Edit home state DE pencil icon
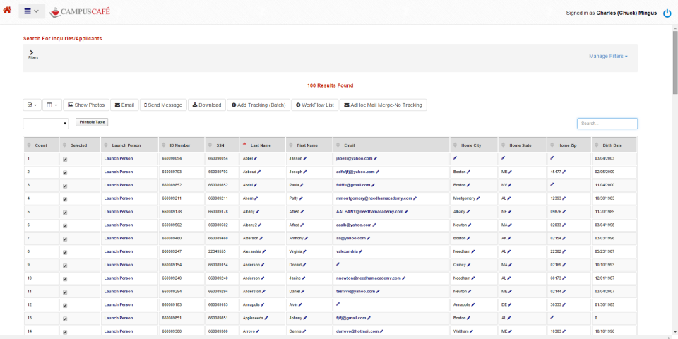Screen dimensions: 678x339 509,304
